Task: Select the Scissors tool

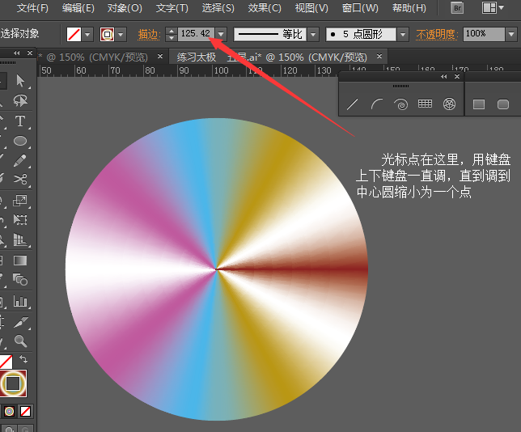Action: (x=20, y=180)
